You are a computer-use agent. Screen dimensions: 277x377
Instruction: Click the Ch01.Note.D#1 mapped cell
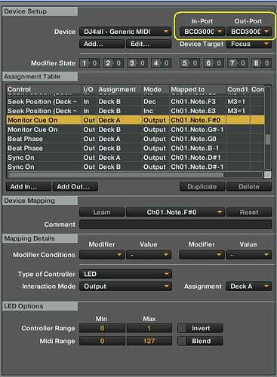198,158
